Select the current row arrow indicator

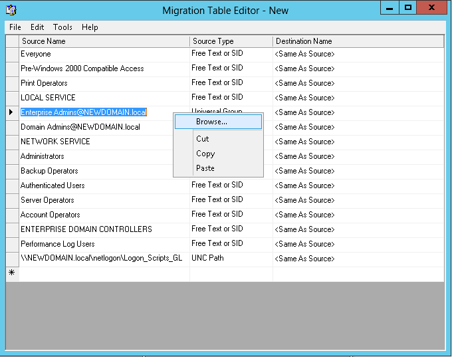11,112
